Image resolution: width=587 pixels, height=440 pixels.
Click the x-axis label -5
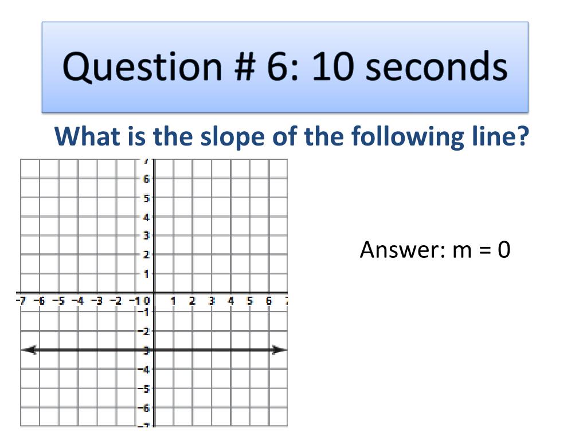click(x=58, y=301)
